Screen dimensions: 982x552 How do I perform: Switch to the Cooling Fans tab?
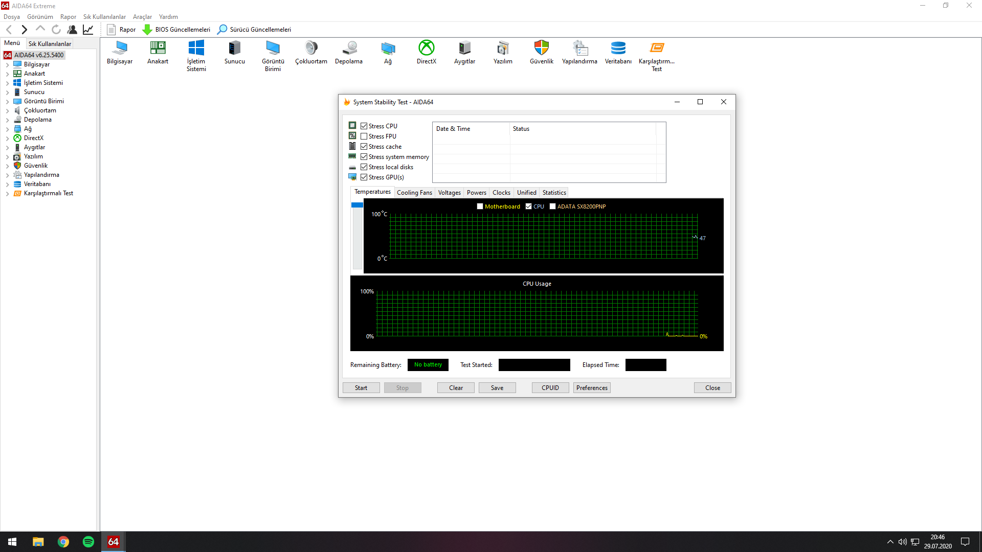(x=414, y=193)
